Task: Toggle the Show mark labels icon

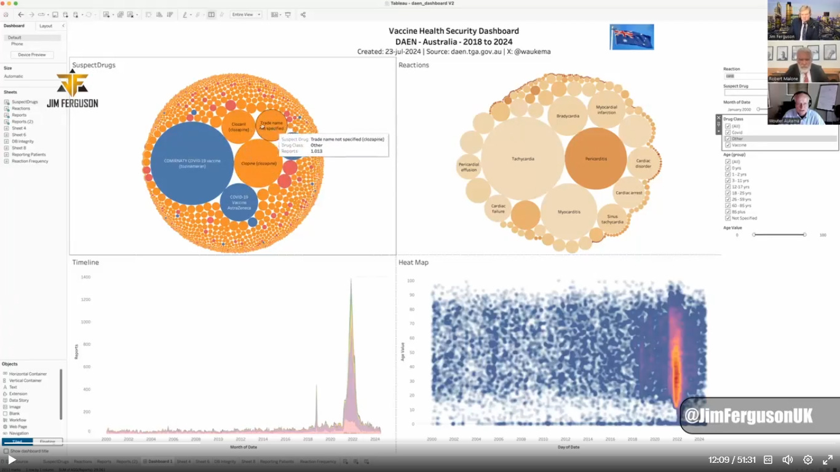Action: point(212,14)
